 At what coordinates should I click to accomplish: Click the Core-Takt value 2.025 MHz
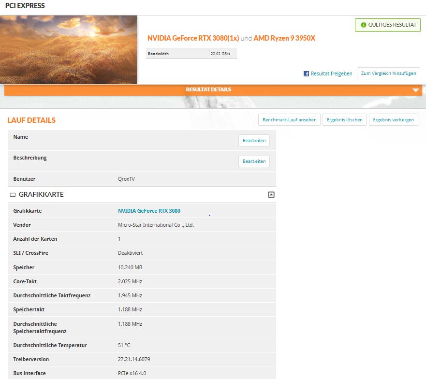[x=130, y=281]
